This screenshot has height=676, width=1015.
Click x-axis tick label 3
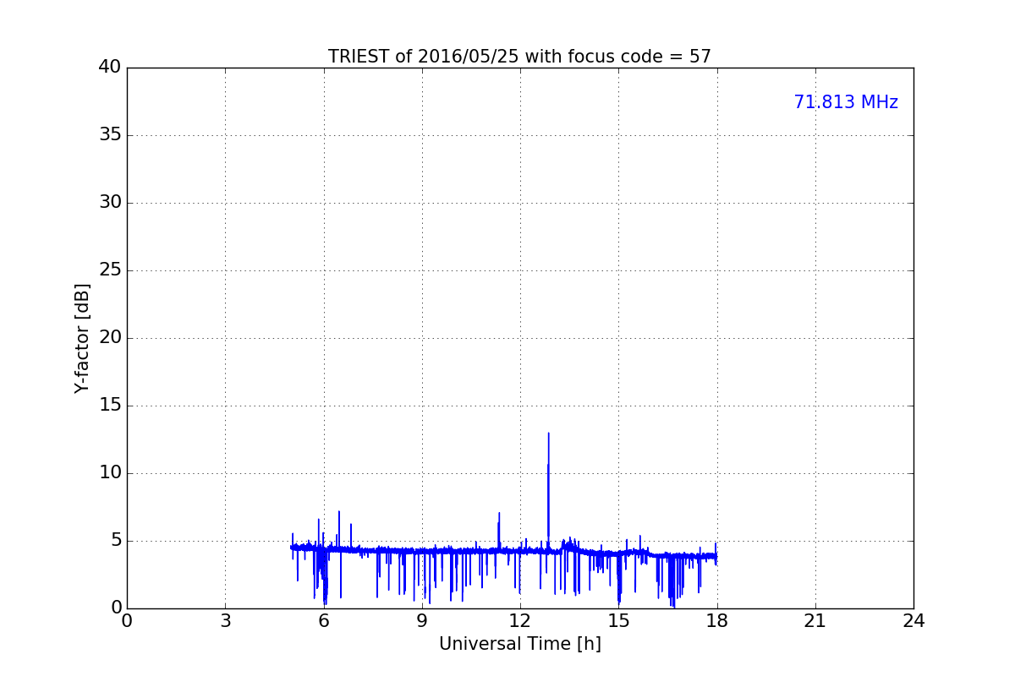pos(225,621)
